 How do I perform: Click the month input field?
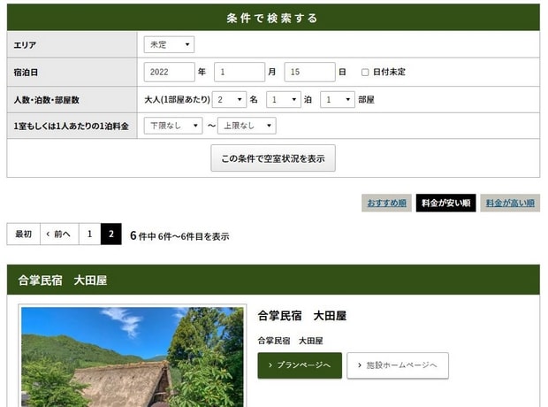(240, 72)
